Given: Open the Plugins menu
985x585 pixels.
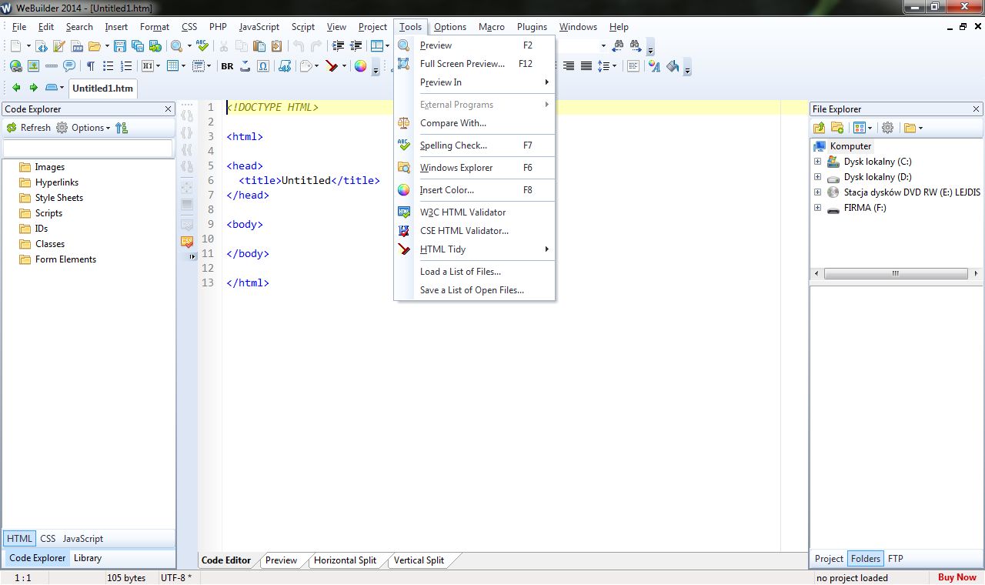Looking at the screenshot, I should coord(532,27).
